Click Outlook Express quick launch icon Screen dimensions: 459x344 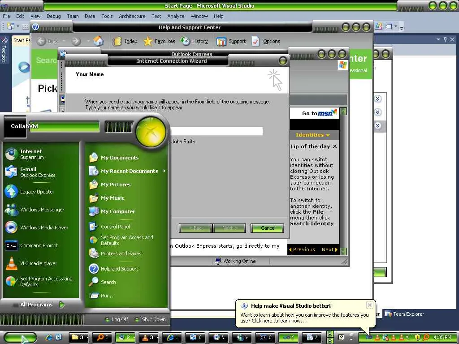tap(59, 337)
